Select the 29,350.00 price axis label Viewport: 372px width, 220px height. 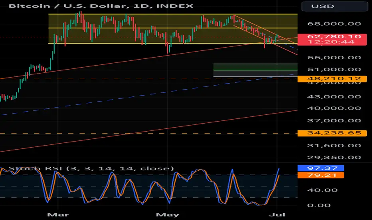334,158
